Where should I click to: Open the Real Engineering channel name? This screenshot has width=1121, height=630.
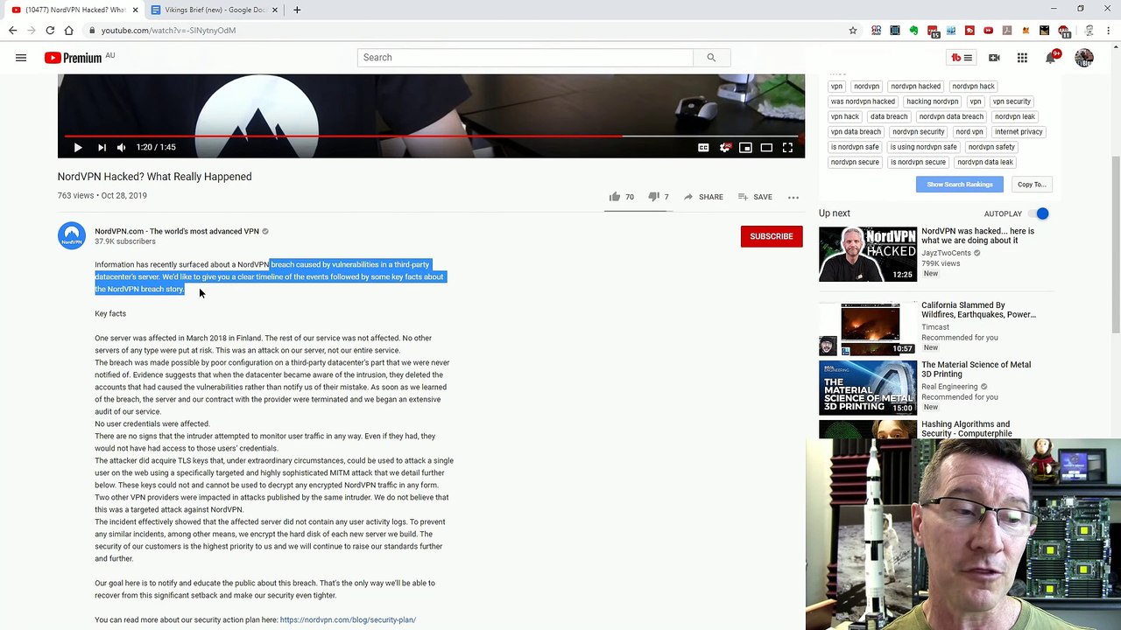tap(949, 387)
